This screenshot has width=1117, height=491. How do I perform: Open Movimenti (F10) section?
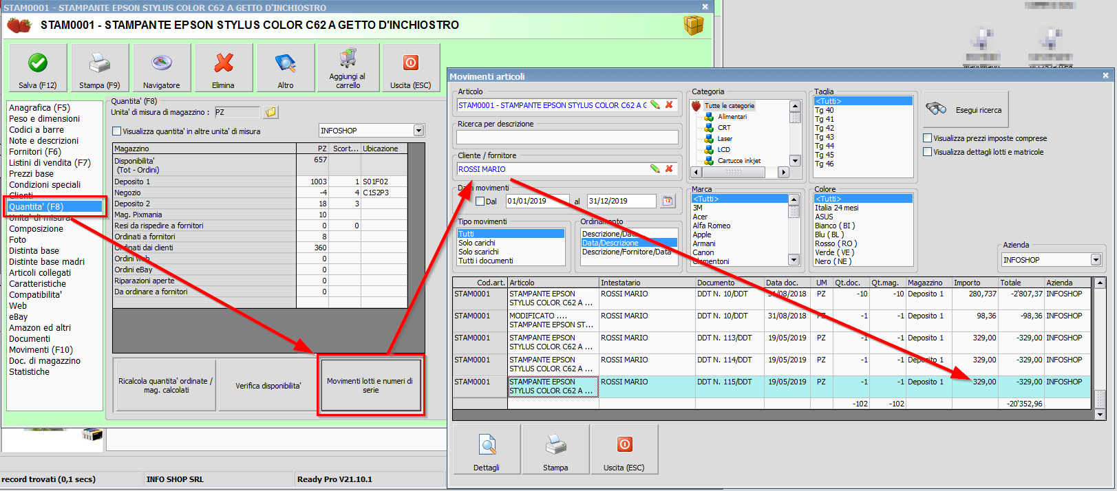41,350
